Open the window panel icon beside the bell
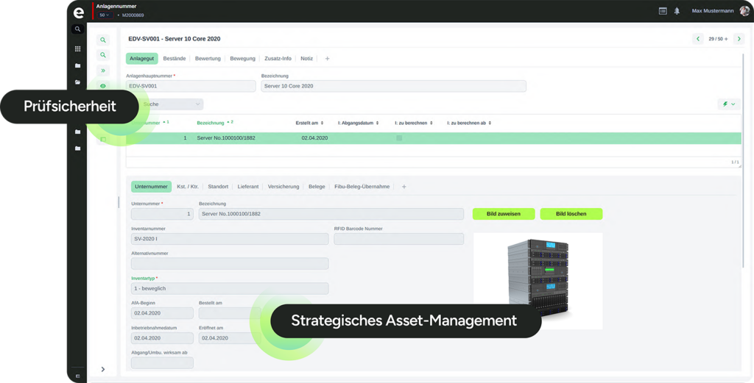 tap(663, 11)
